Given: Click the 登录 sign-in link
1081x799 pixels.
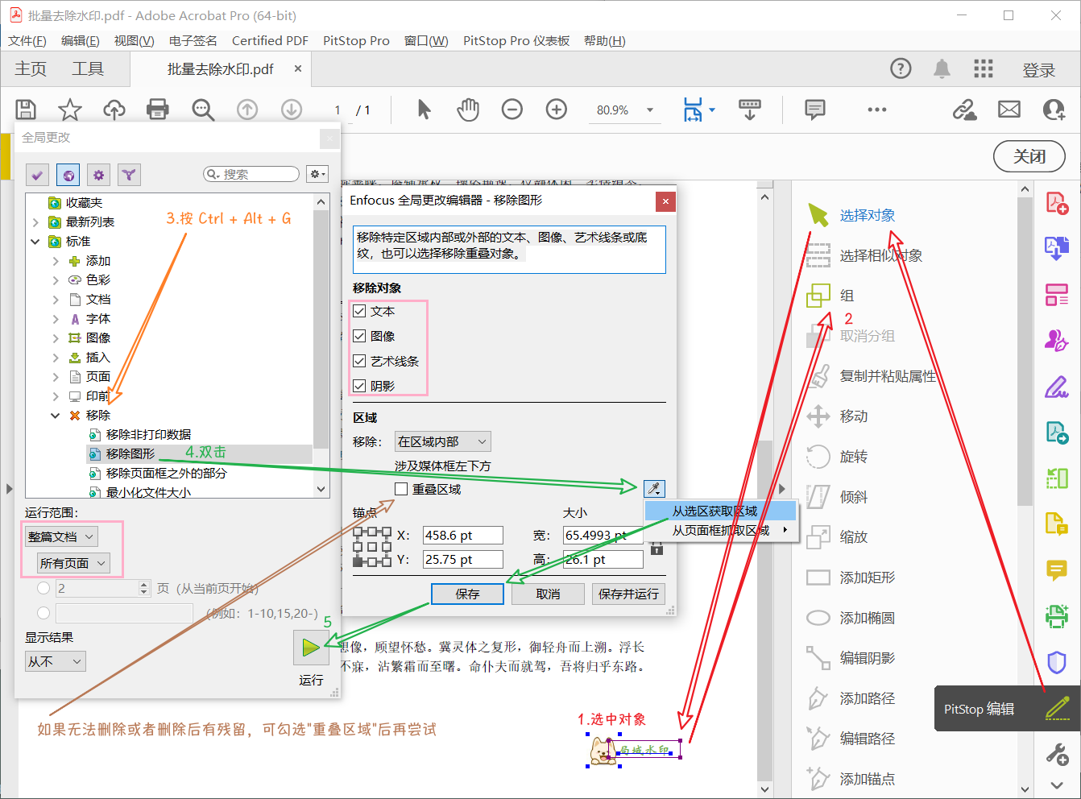Looking at the screenshot, I should point(1039,70).
